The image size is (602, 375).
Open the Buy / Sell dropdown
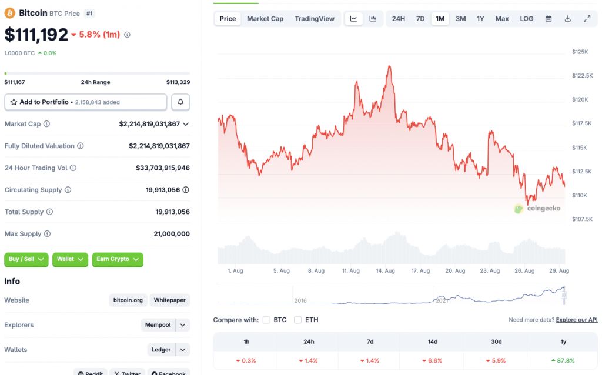click(x=26, y=259)
